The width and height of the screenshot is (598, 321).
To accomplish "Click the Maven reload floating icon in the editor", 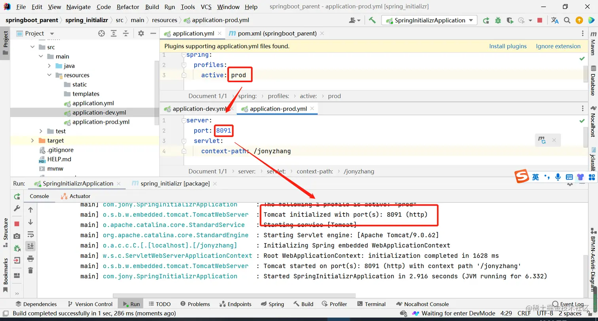I will point(542,140).
